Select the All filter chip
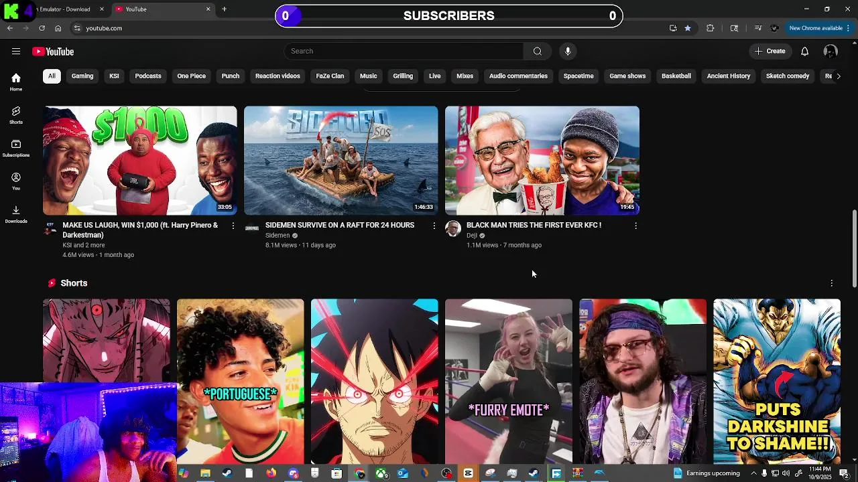This screenshot has width=858, height=482. (52, 76)
